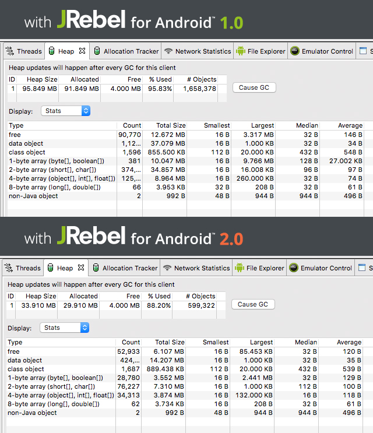Screen dimensions: 373x433
Task: Click # Objects column header in 2.0 panel
Action: coord(195,296)
